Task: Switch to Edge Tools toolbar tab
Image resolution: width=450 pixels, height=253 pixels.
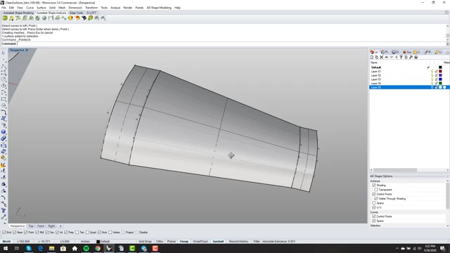Action: tap(77, 13)
